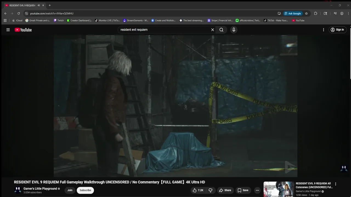This screenshot has height=197, width=351.
Task: Open the Creator Dashboard bookmark
Action: coord(80,21)
